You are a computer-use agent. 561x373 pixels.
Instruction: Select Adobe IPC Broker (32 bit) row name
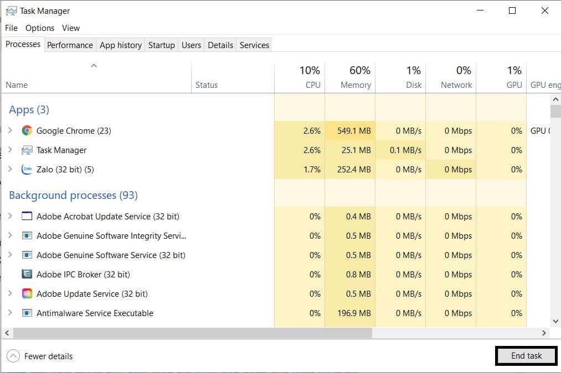point(84,275)
